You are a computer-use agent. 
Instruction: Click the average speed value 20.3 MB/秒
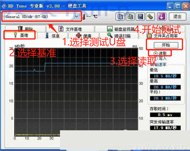165,98
